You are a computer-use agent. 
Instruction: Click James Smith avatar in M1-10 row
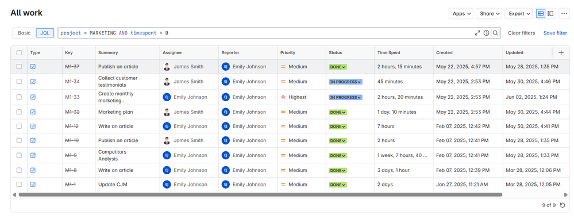(x=167, y=140)
